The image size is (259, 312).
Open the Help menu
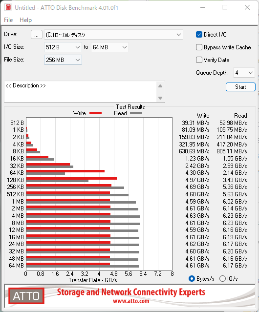coord(26,20)
